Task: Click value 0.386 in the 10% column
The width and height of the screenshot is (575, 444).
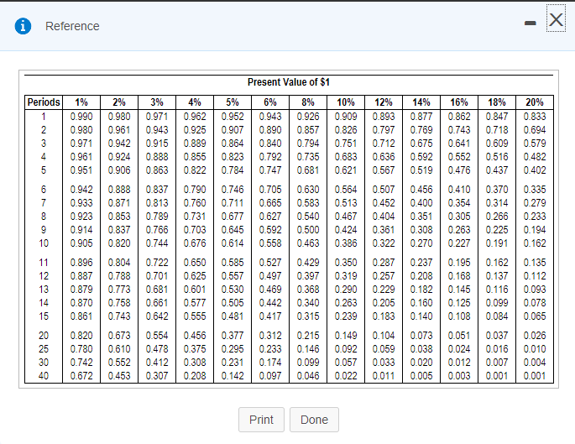Action: point(346,243)
